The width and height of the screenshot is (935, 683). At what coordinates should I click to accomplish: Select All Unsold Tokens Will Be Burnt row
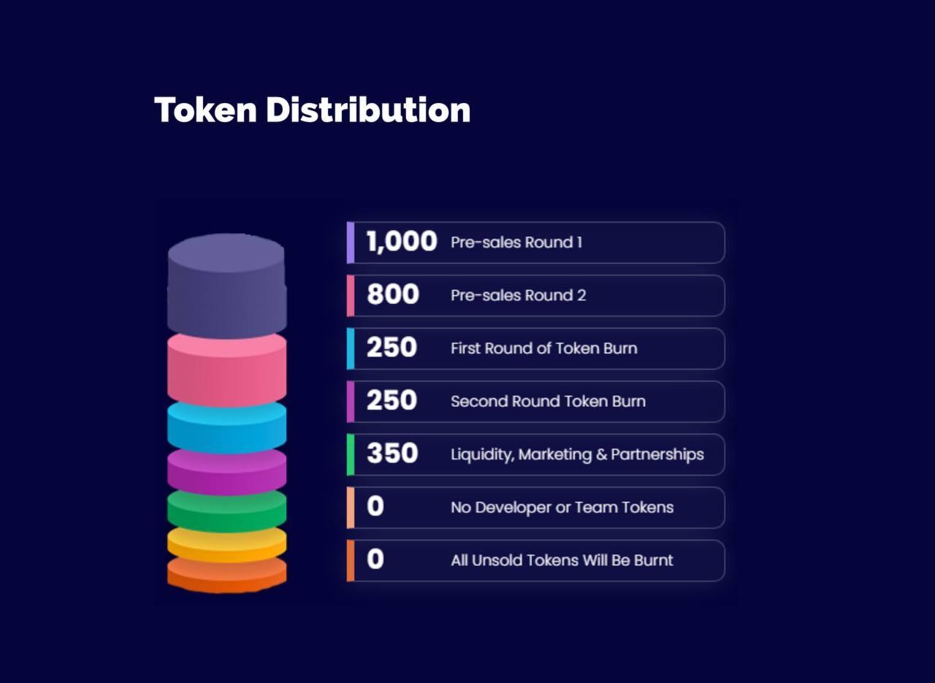point(536,560)
